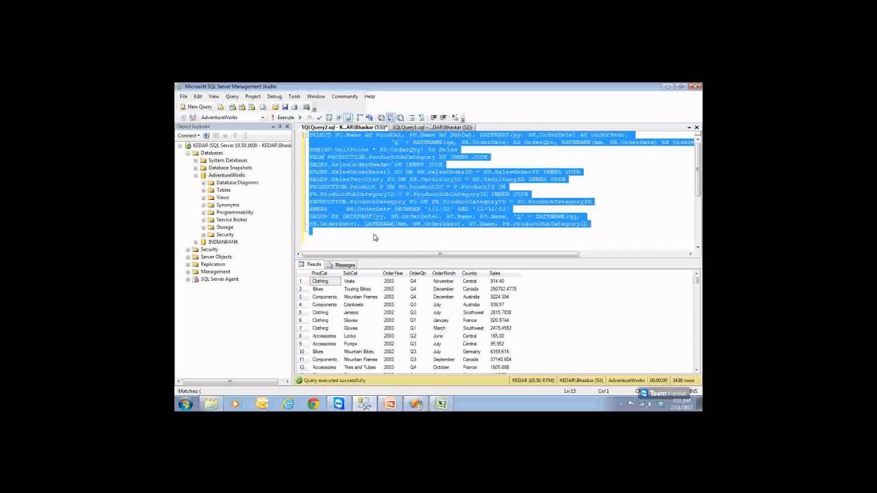Screen dimensions: 877x493
Task: Click the Parse checkmark icon next to Execute
Action: 319,117
